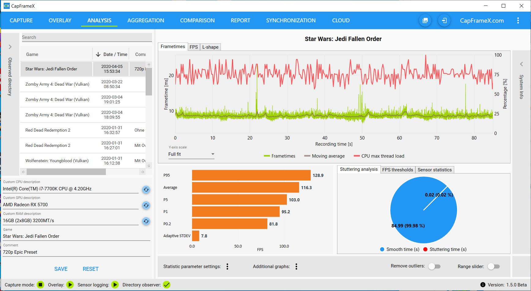Select Wolfenstein: Youngblood (Vulkan) record

83,161
